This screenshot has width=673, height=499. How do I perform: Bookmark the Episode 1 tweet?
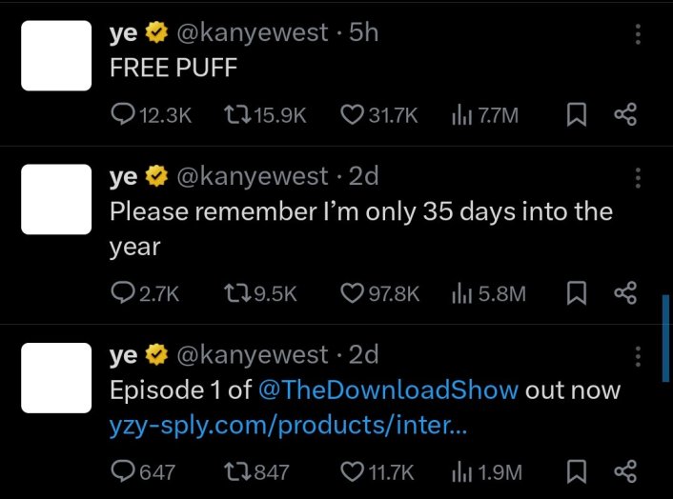[x=576, y=471]
